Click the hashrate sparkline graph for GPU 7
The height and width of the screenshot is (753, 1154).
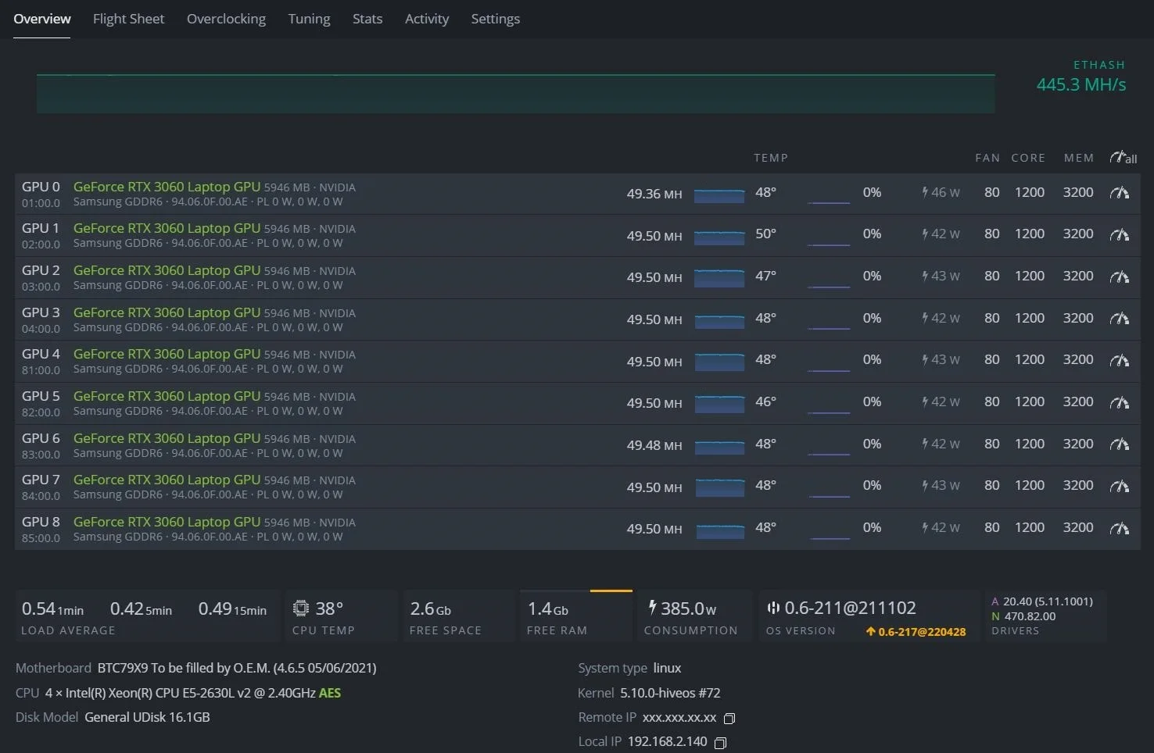pos(719,489)
